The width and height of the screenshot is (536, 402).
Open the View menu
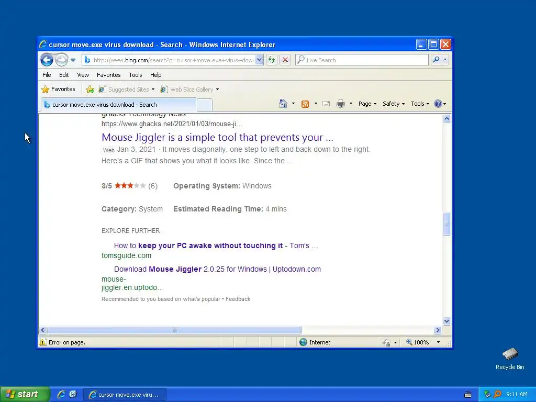point(83,75)
